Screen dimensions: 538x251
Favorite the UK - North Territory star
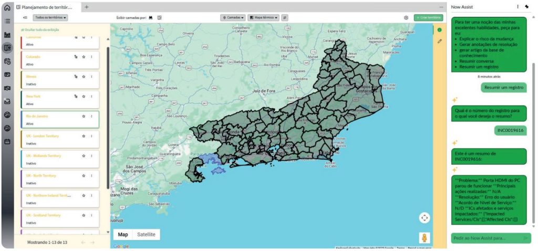[x=84, y=175]
